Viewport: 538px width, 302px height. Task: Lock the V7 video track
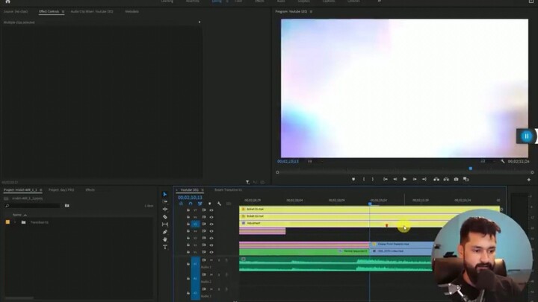point(188,210)
